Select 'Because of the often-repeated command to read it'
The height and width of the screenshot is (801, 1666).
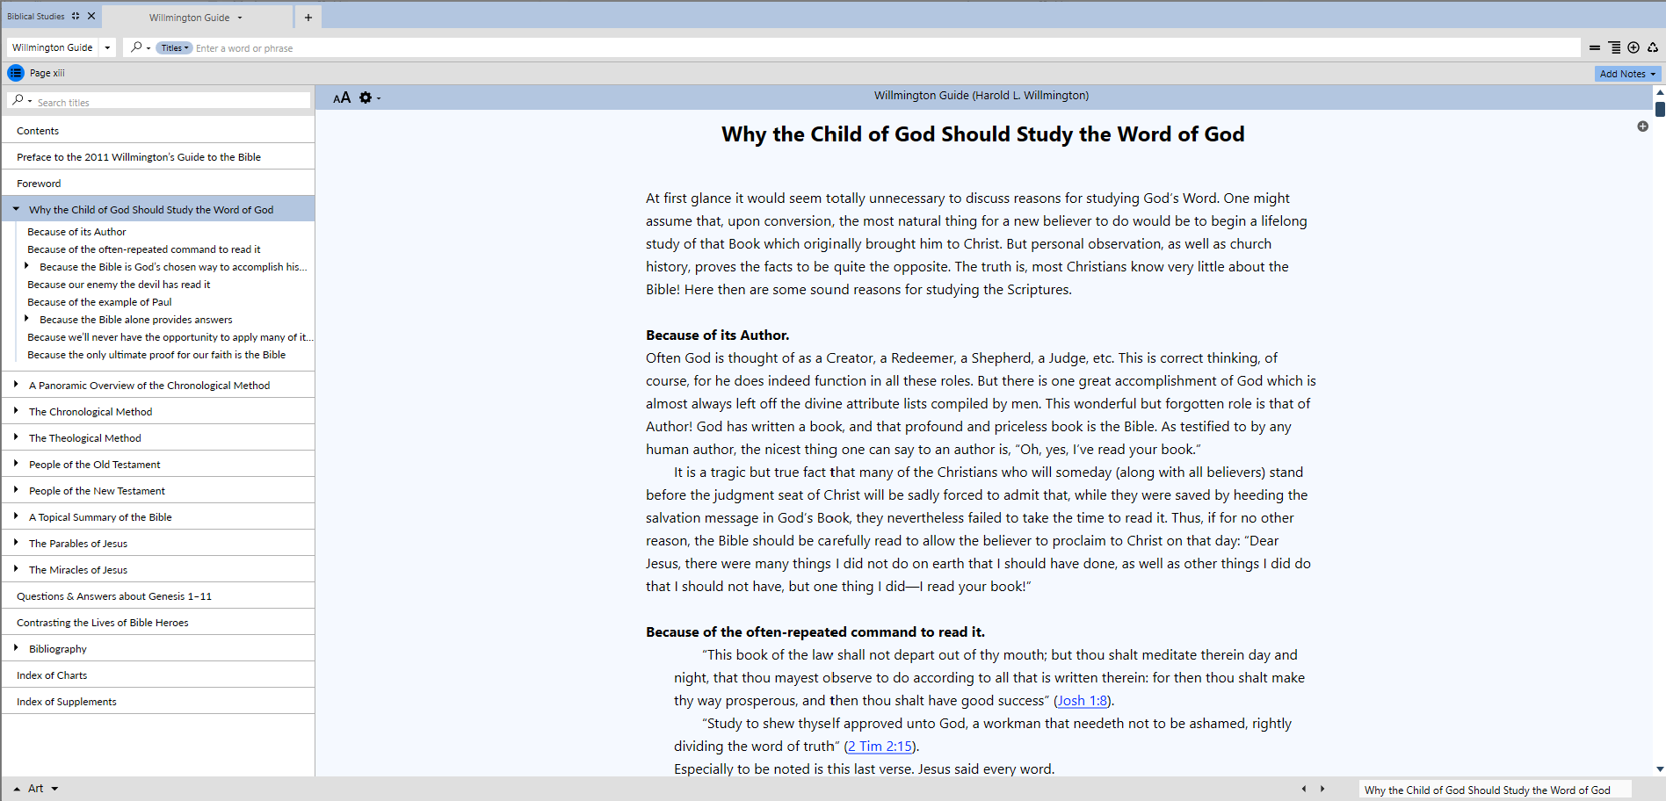tap(144, 249)
